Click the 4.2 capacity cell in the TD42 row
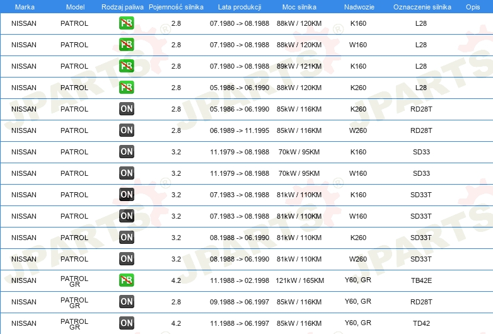Viewport: 493px width, 334px height. [x=176, y=323]
